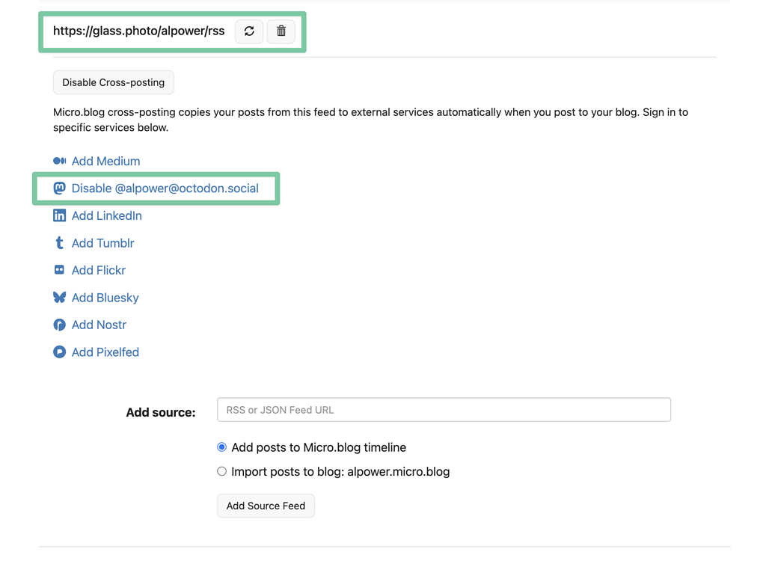The image size is (766, 561).
Task: Click Disable Cross-posting button
Action: point(114,82)
